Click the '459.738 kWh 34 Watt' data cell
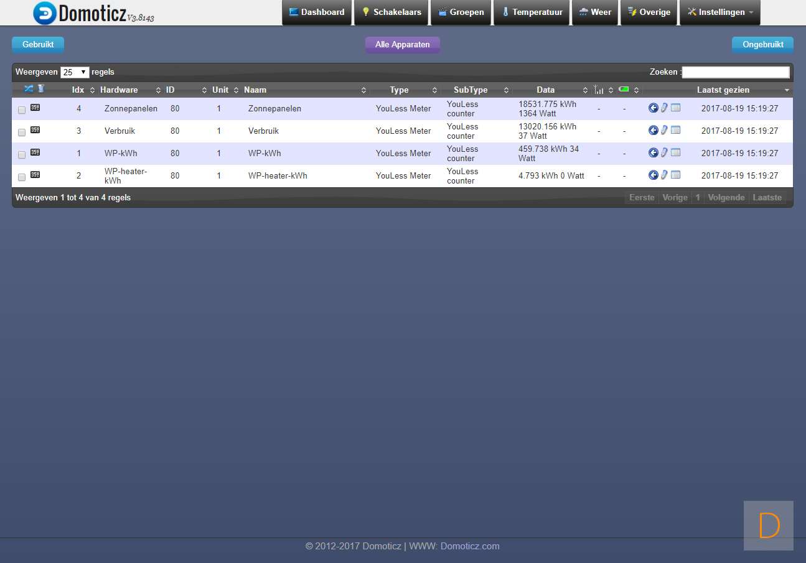This screenshot has height=563, width=806. click(549, 154)
